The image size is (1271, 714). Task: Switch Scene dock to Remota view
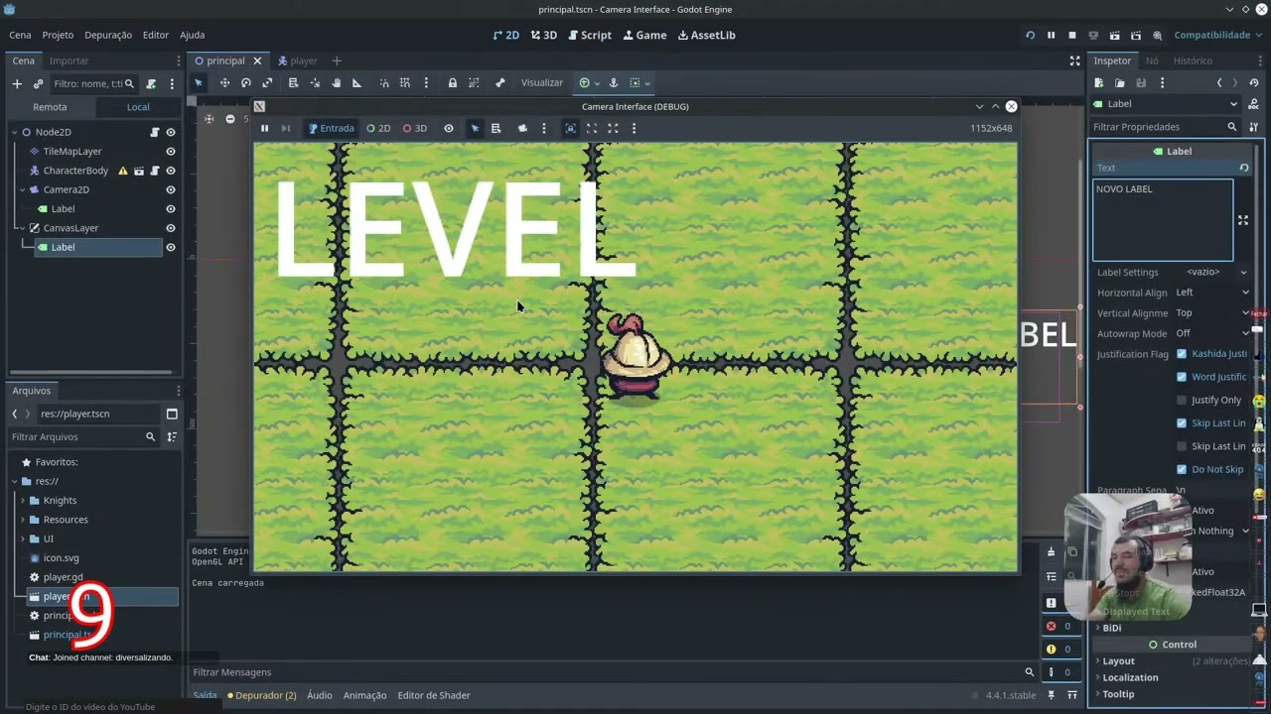click(x=50, y=107)
